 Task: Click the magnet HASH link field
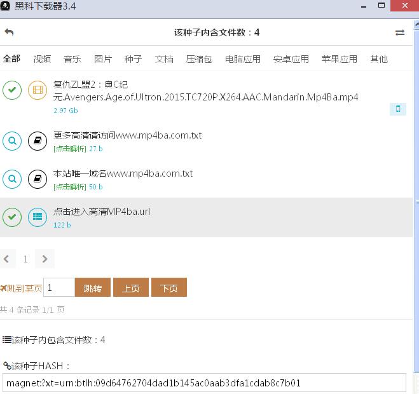[204, 383]
